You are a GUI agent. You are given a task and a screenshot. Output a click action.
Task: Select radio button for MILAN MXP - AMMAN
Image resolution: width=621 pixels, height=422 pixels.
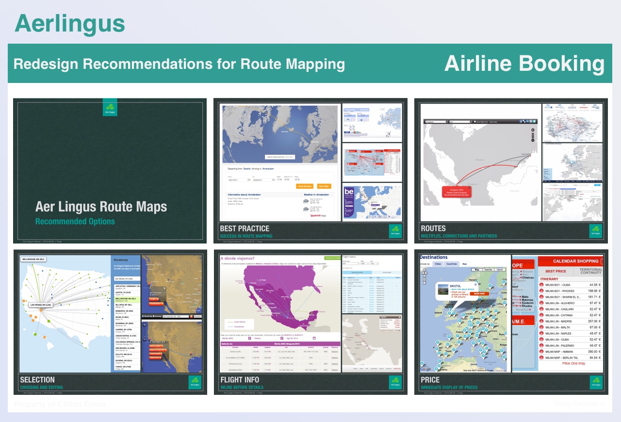point(541,352)
